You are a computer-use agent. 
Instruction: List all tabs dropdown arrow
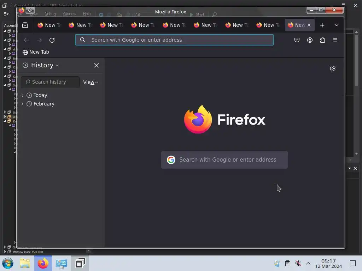[337, 25]
